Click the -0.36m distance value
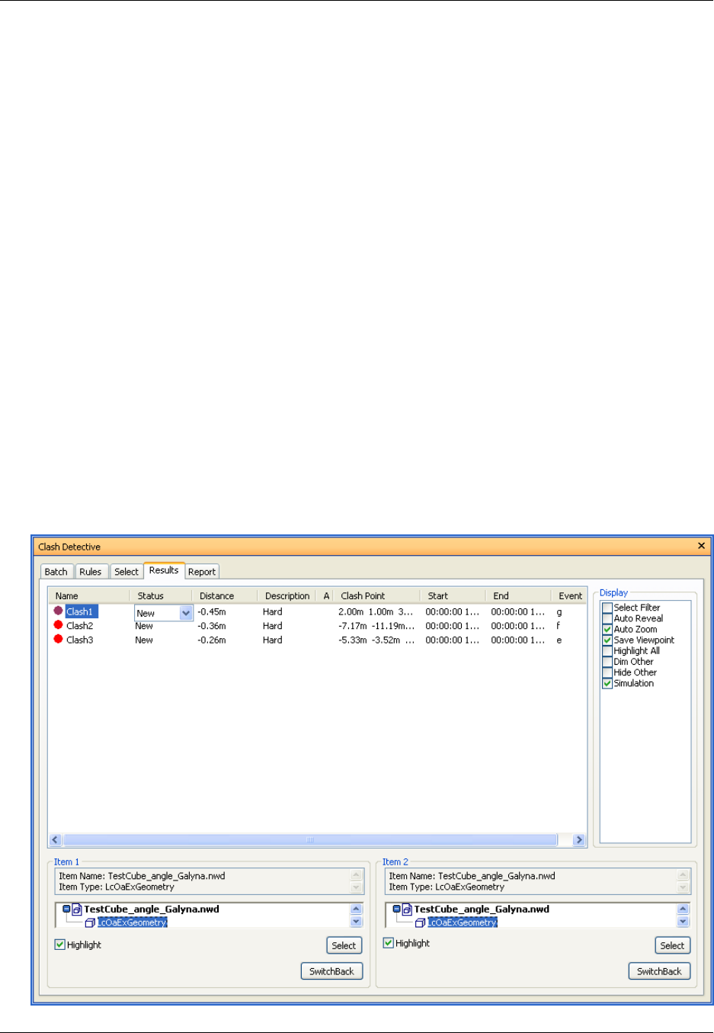714x1033 pixels. pos(212,626)
